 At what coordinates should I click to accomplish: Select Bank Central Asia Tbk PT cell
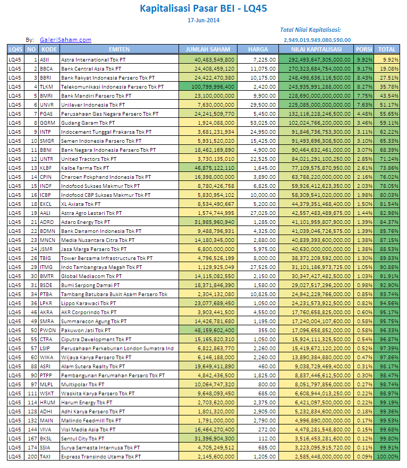click(119, 68)
